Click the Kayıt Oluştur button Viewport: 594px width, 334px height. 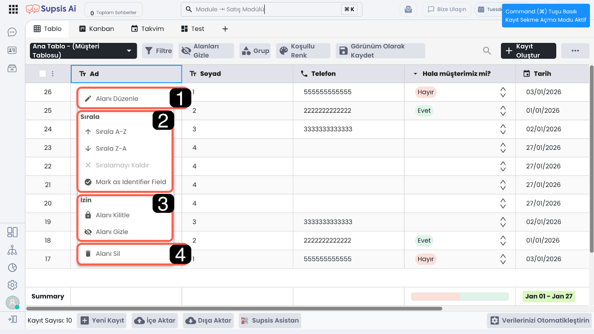(528, 51)
